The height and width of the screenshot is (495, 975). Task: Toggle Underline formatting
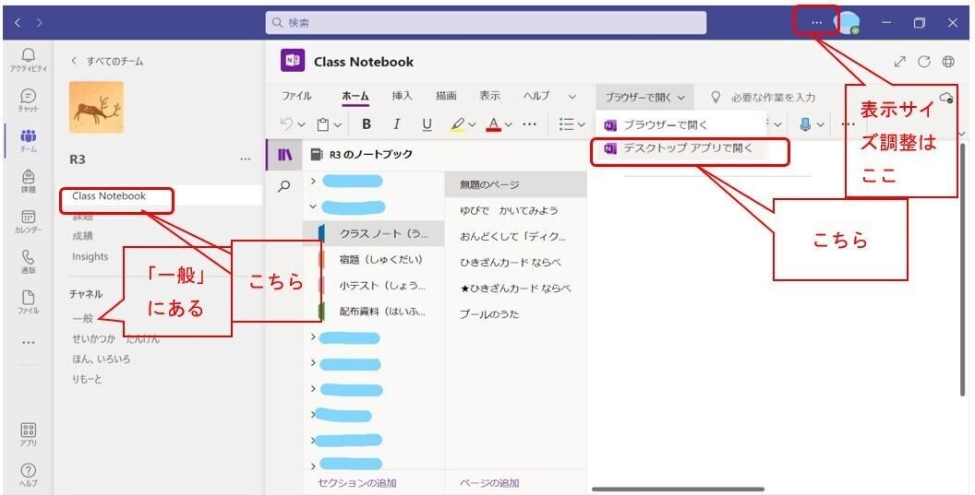[x=427, y=124]
